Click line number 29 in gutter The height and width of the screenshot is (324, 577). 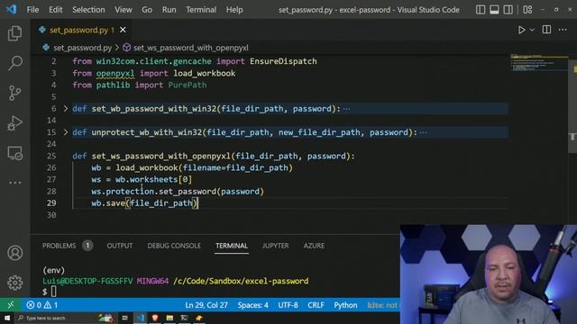tap(51, 203)
